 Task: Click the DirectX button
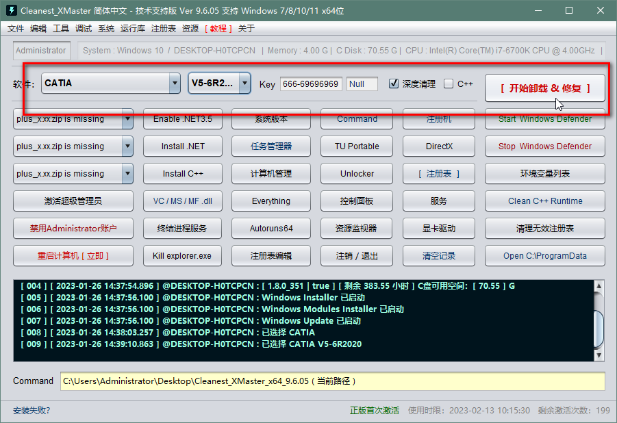pyautogui.click(x=439, y=146)
